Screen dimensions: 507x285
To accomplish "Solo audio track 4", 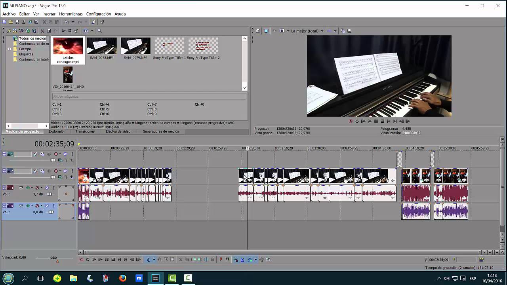I will pos(54,205).
